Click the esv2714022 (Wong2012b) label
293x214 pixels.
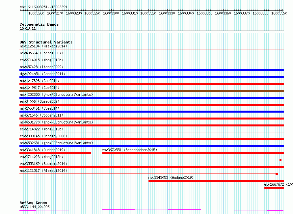click(41, 129)
